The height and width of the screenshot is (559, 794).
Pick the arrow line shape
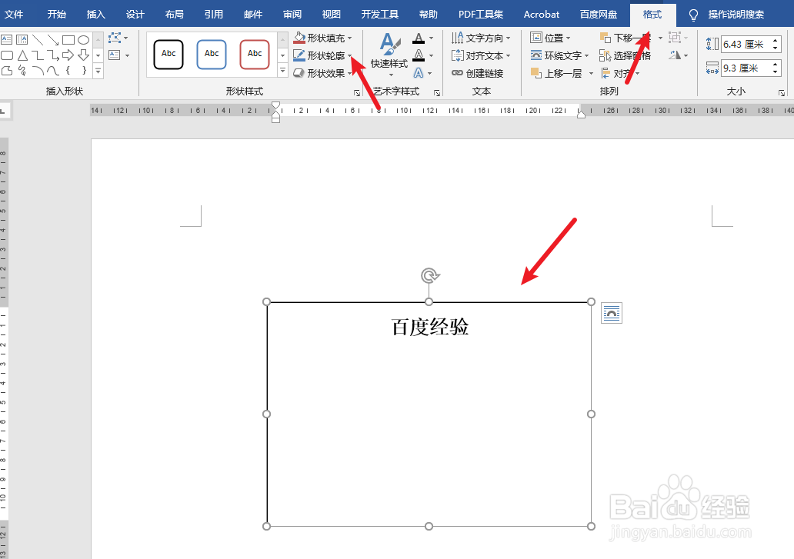click(52, 39)
